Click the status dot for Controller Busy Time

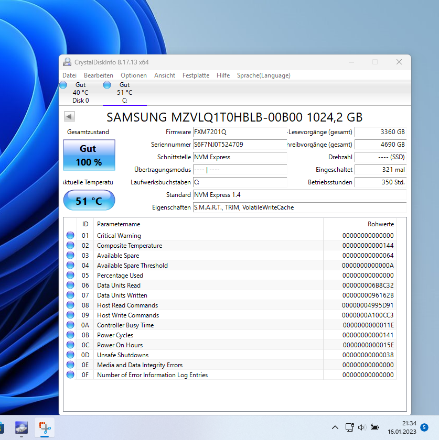coord(70,325)
